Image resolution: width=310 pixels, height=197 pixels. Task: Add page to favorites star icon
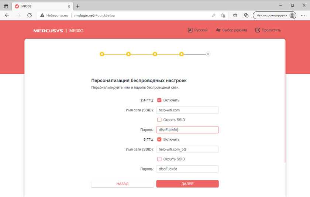coord(223,15)
